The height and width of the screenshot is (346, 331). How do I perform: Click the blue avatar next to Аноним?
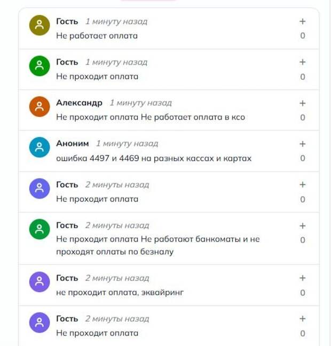(39, 148)
